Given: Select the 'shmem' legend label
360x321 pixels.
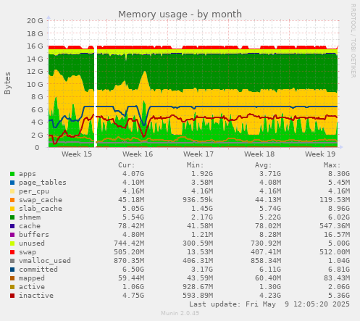Looking at the screenshot, I should pyautogui.click(x=30, y=217).
